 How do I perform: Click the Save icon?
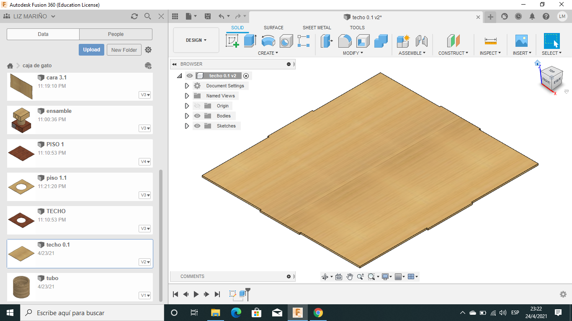point(207,16)
